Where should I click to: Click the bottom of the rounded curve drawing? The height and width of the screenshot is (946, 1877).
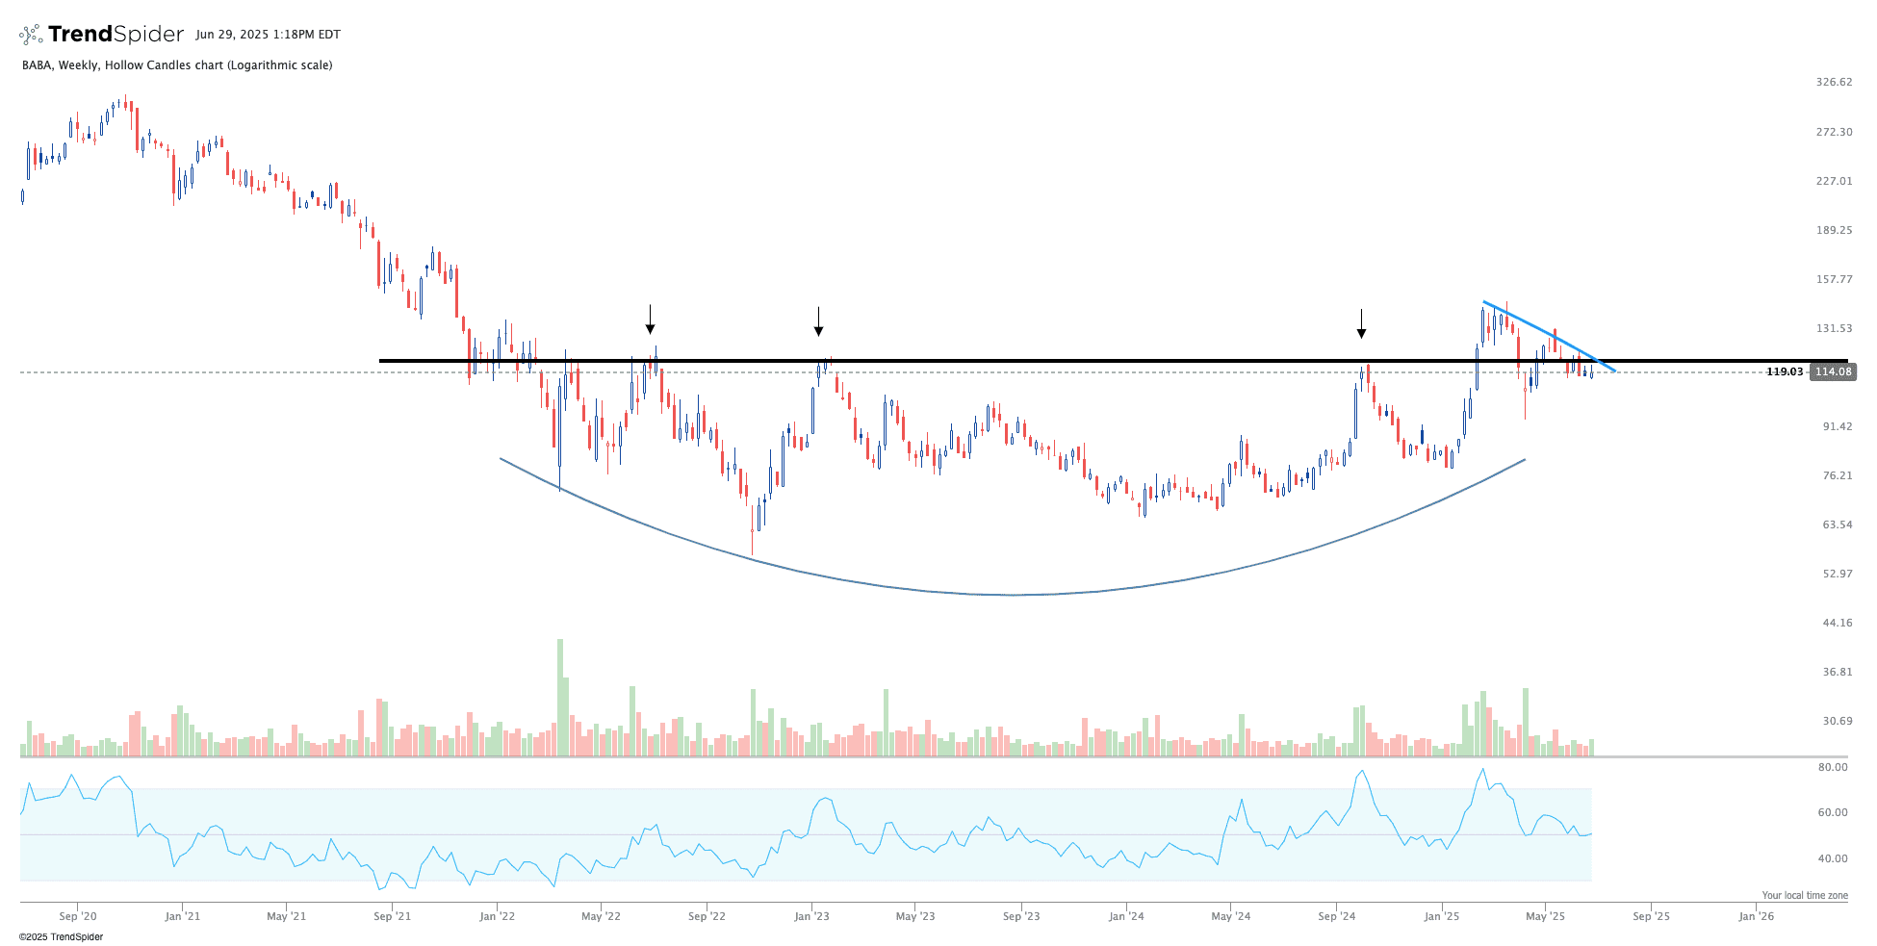pyautogui.click(x=1011, y=595)
